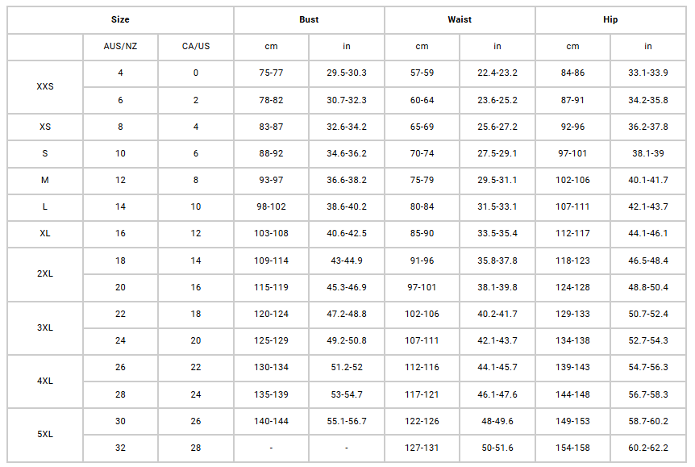Image resolution: width=695 pixels, height=467 pixels.
Task: Click the Size column header
Action: [120, 19]
